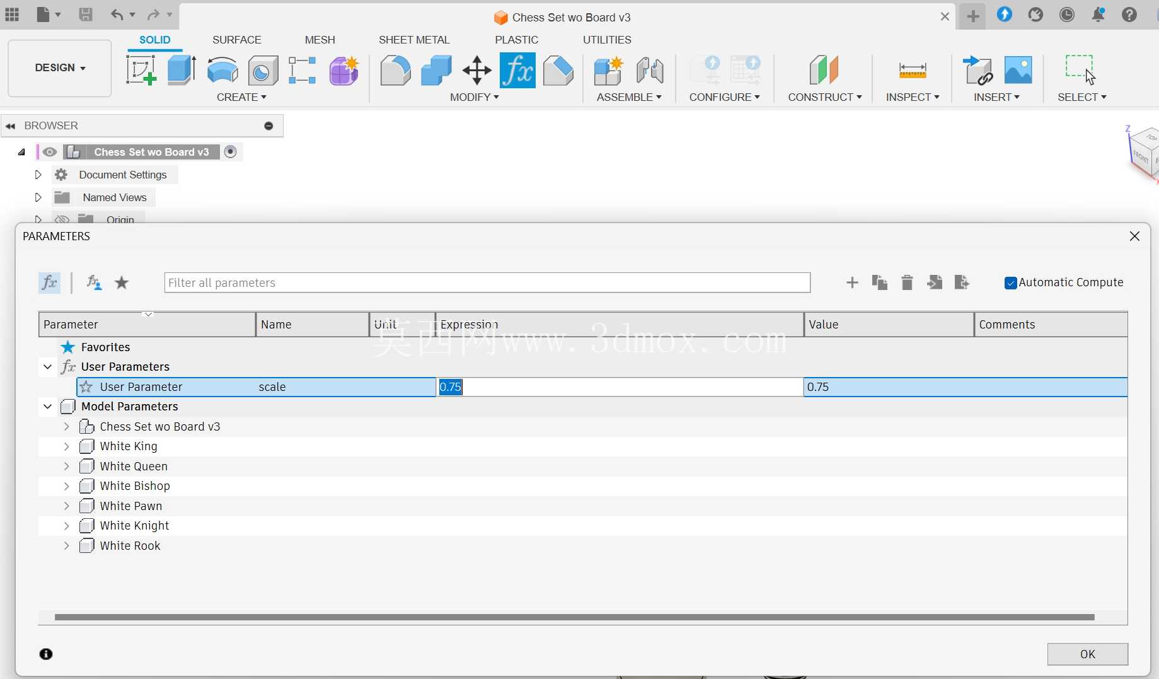Image resolution: width=1159 pixels, height=679 pixels.
Task: Select the Move/Copy tool
Action: coord(477,70)
